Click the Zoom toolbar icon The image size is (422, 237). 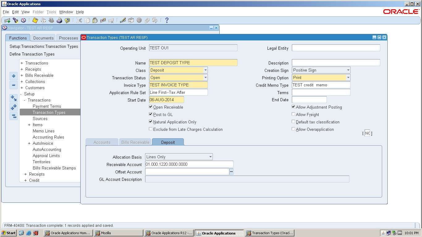coord(131,20)
